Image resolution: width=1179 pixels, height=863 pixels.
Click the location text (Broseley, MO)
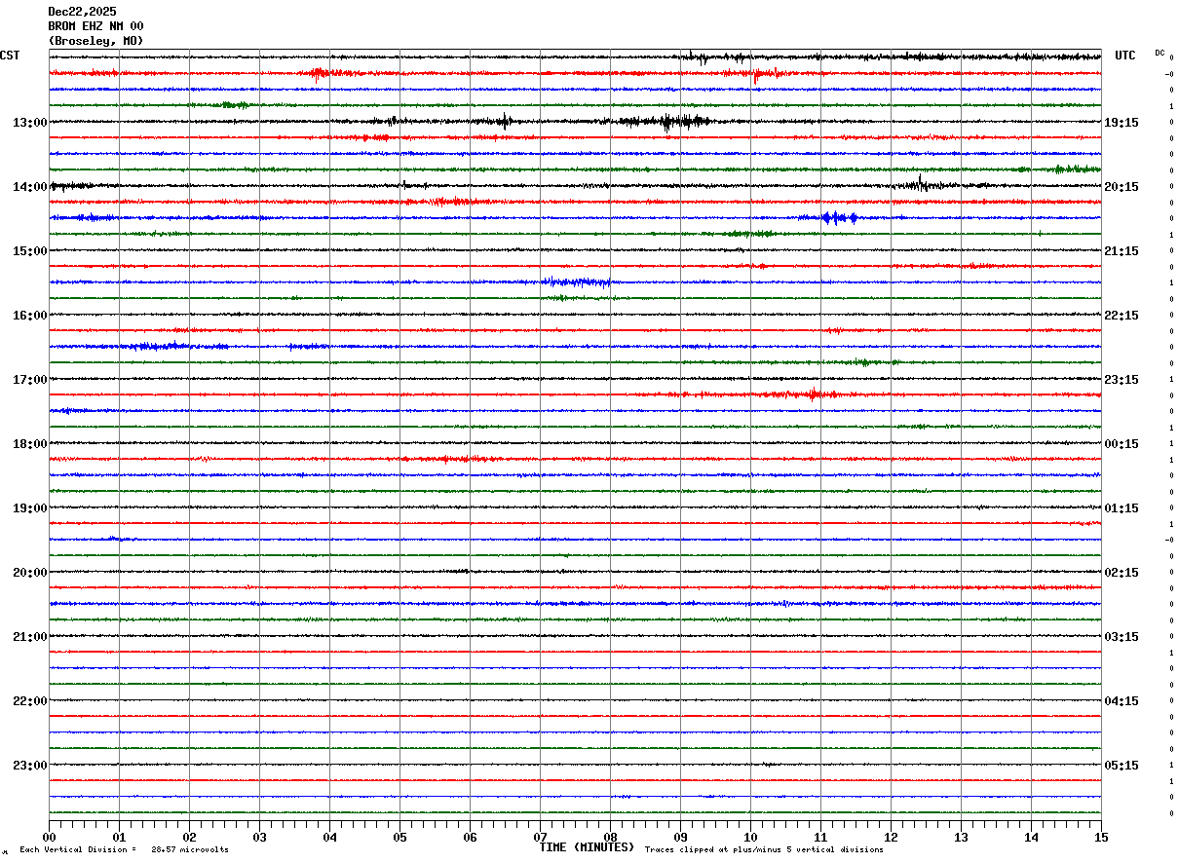tap(95, 41)
